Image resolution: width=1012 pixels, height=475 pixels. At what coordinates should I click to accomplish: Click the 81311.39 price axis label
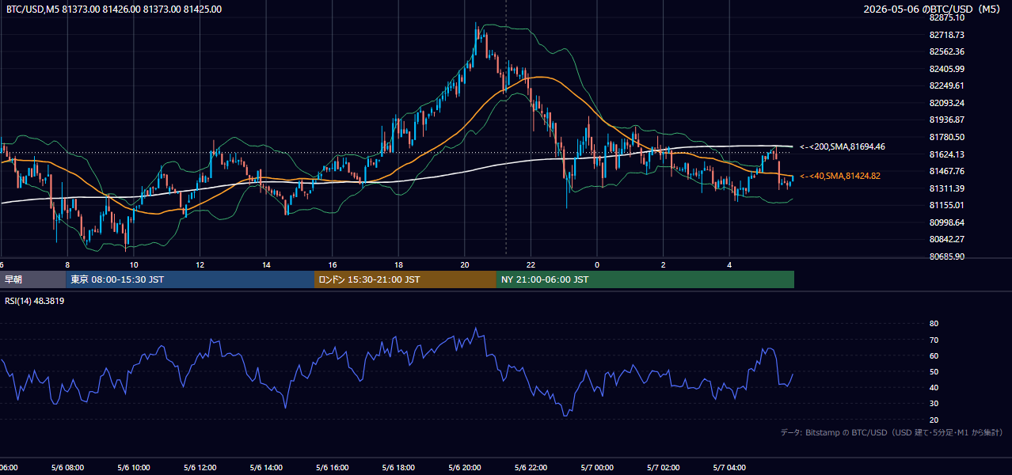(947, 188)
